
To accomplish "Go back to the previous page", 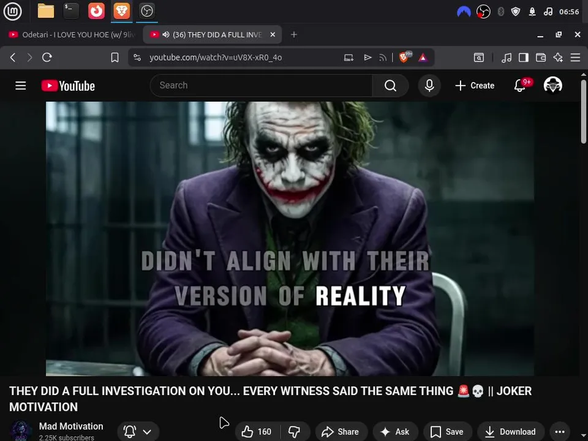I will tap(13, 58).
